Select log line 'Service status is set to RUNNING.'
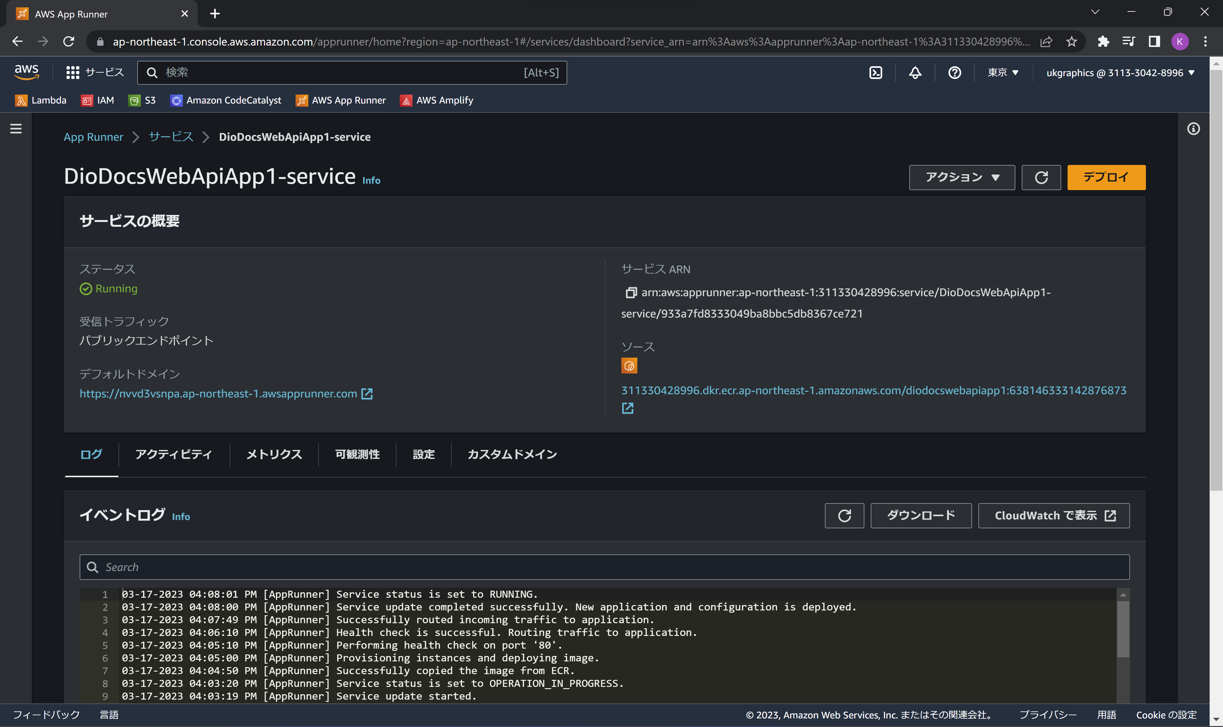 (437, 594)
